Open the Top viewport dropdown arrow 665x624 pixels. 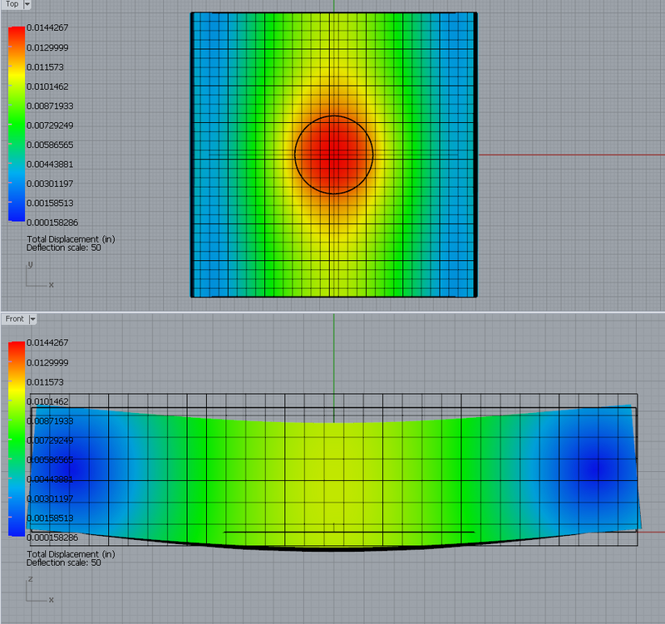click(x=27, y=4)
